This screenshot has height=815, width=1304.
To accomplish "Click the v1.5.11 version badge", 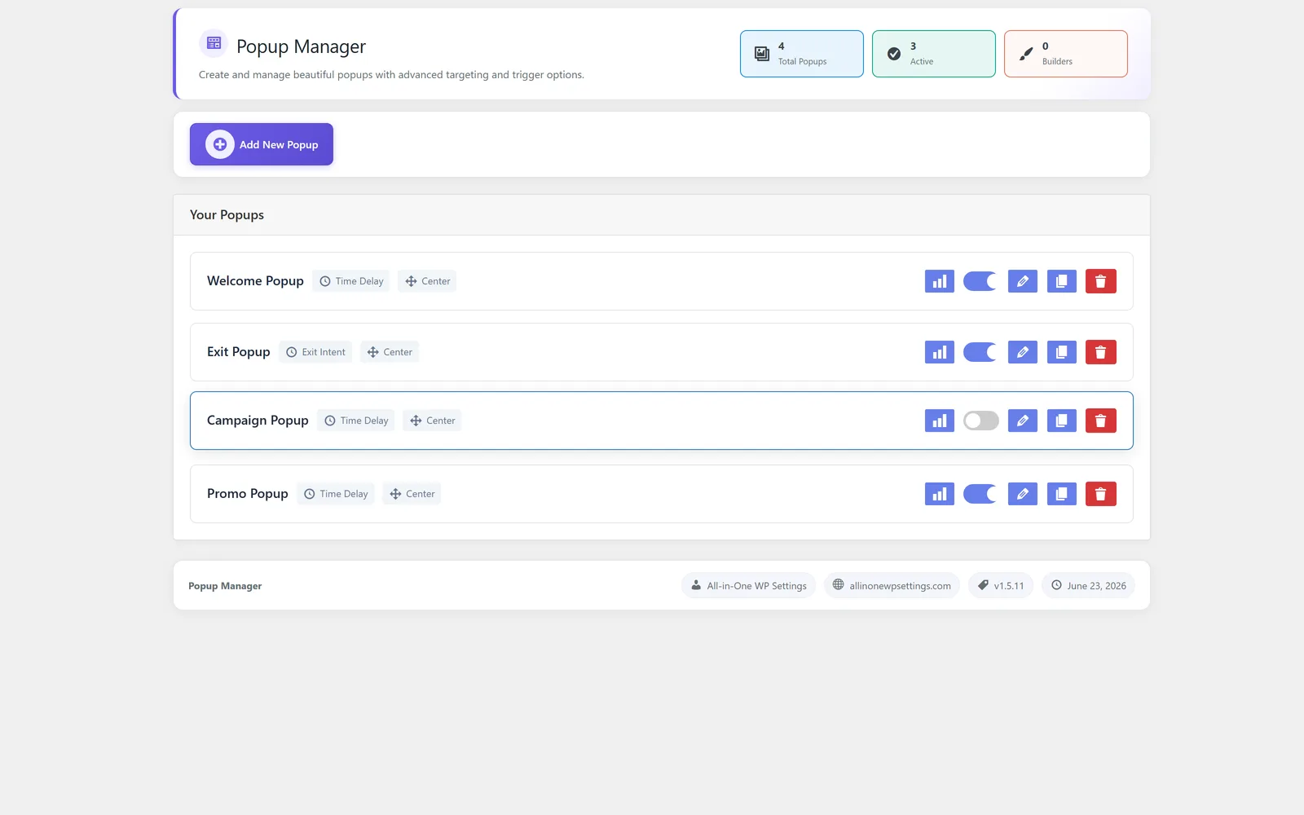I will [1001, 585].
